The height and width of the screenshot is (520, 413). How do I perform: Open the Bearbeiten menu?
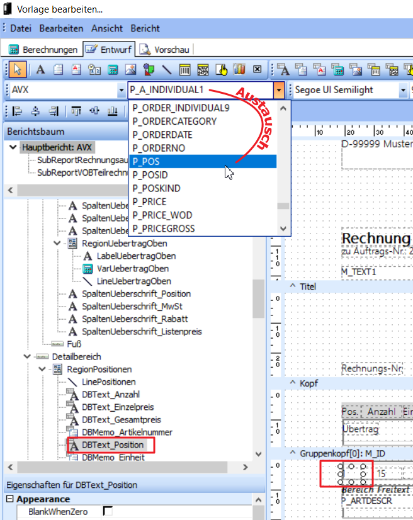[x=61, y=28]
